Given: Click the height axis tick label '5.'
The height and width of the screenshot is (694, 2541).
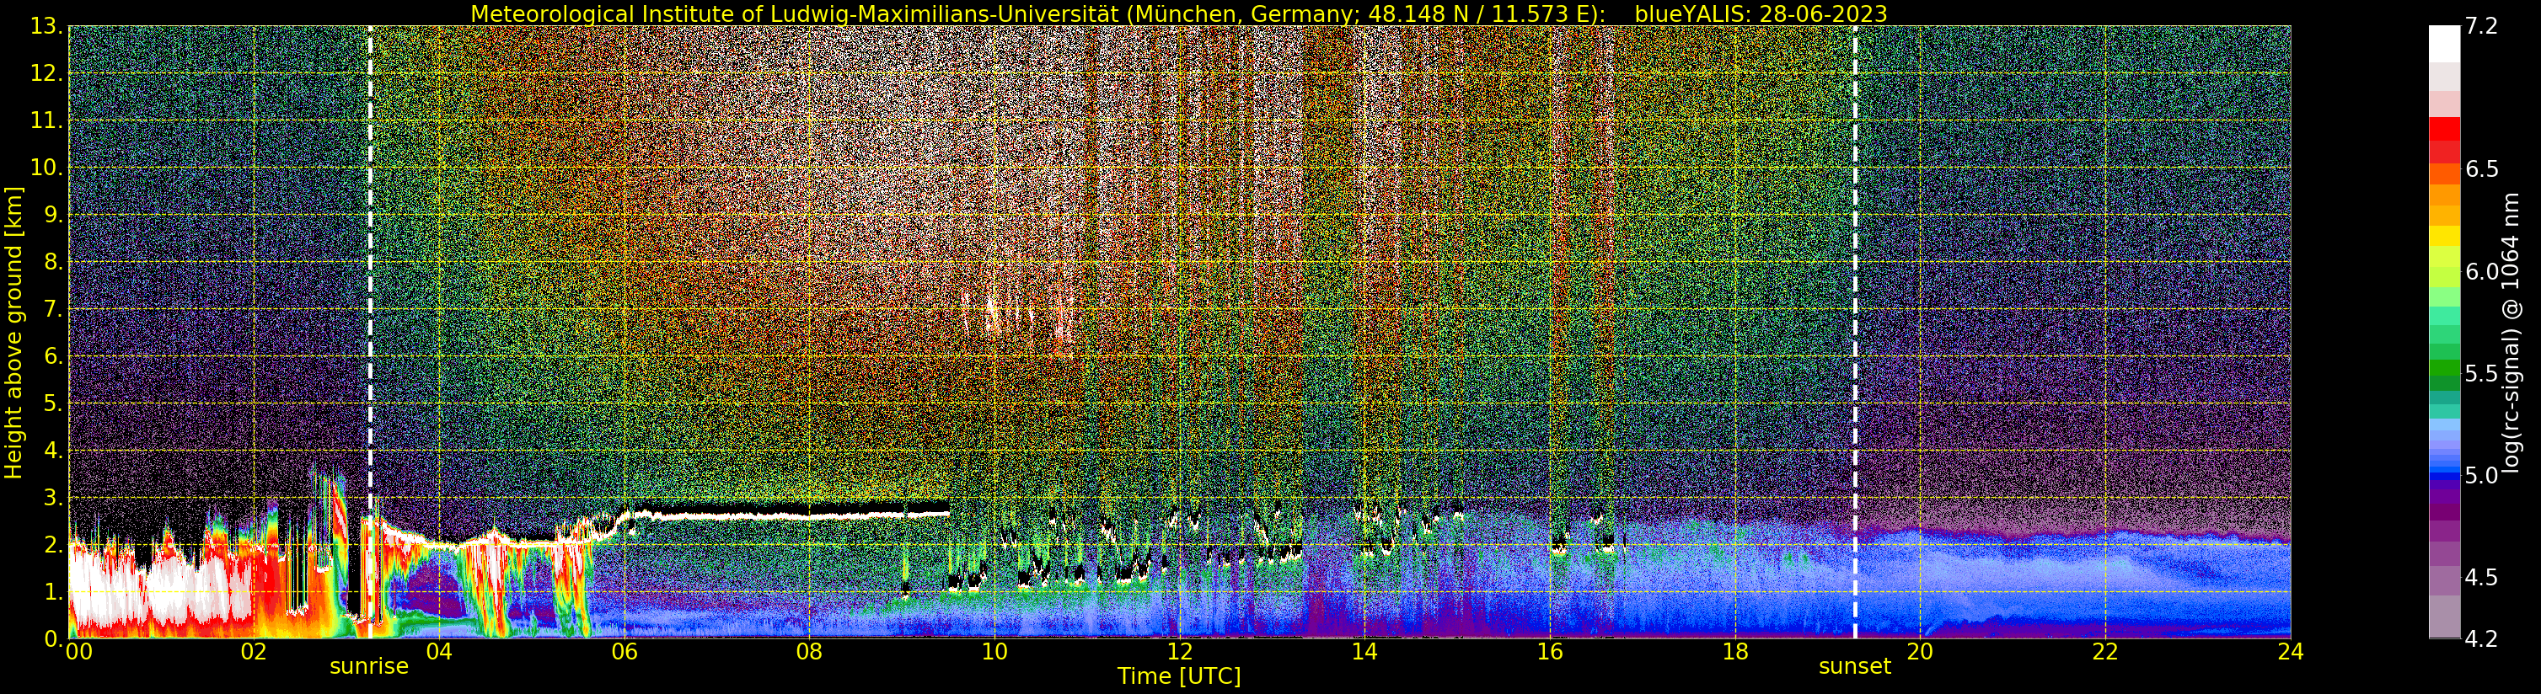Looking at the screenshot, I should 53,403.
